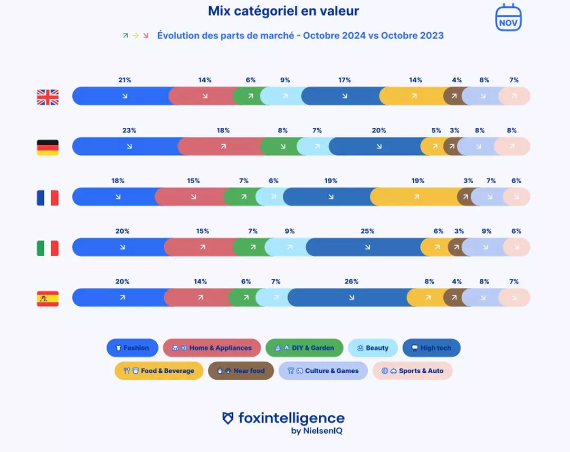The image size is (570, 452).
Task: Click the United Kingdom flag icon
Action: point(47,97)
